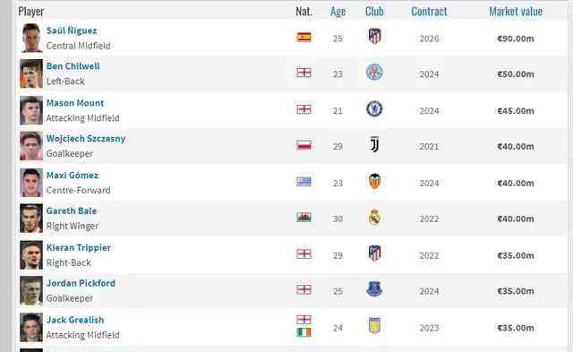Open Saúl Ñíguez player profile link

click(72, 30)
